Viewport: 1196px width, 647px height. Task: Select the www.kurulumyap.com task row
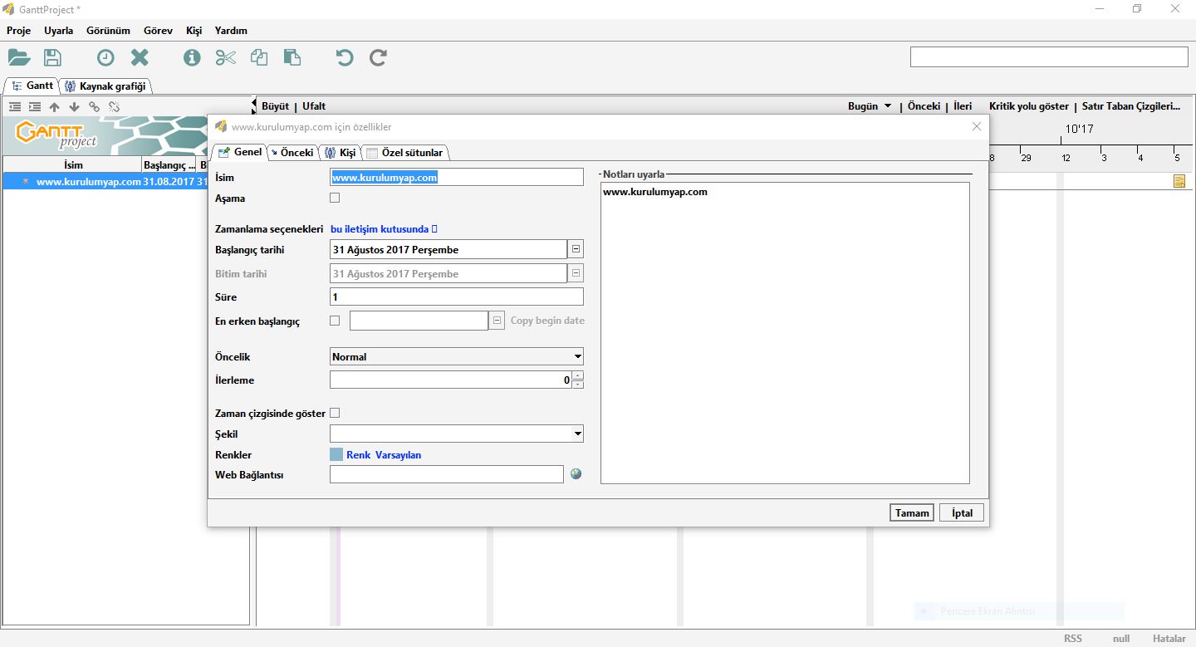(105, 181)
